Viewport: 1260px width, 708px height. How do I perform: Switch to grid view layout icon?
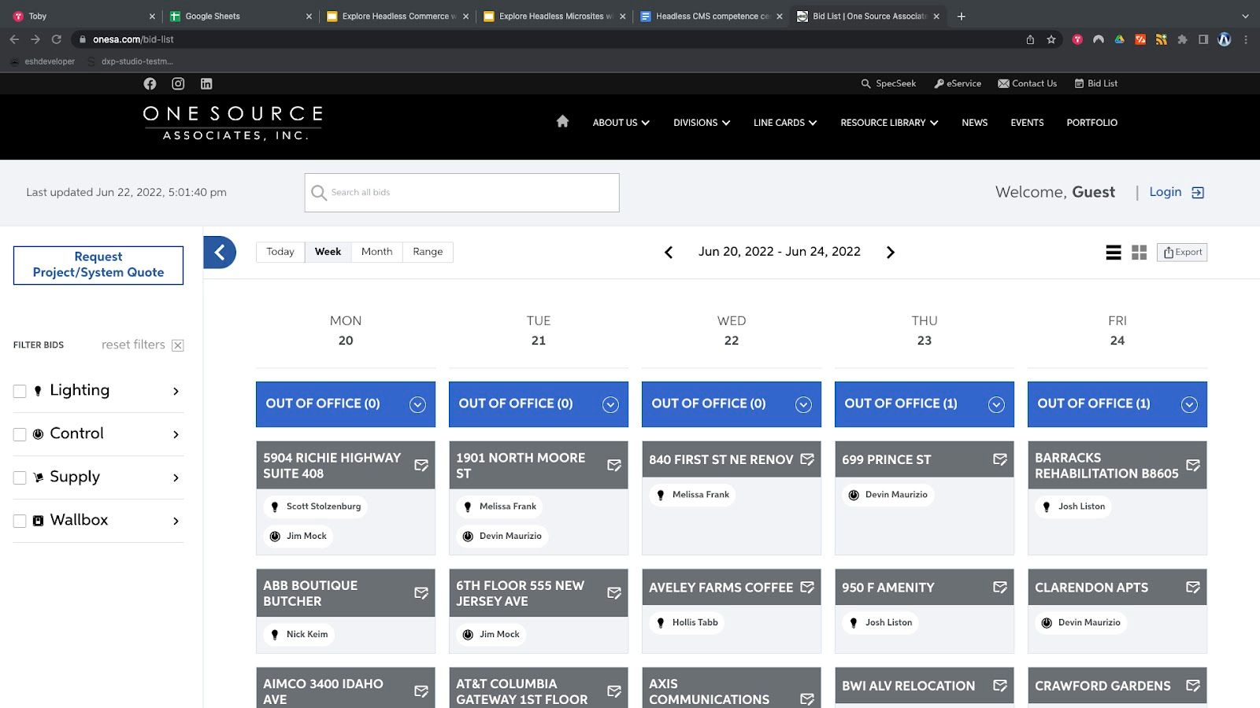[x=1139, y=253]
